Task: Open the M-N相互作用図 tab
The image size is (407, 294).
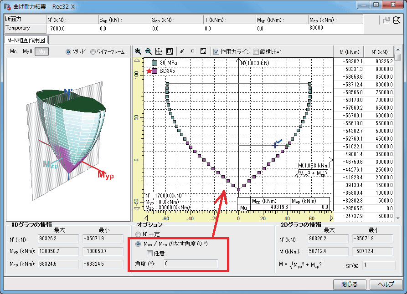Action: pos(26,40)
